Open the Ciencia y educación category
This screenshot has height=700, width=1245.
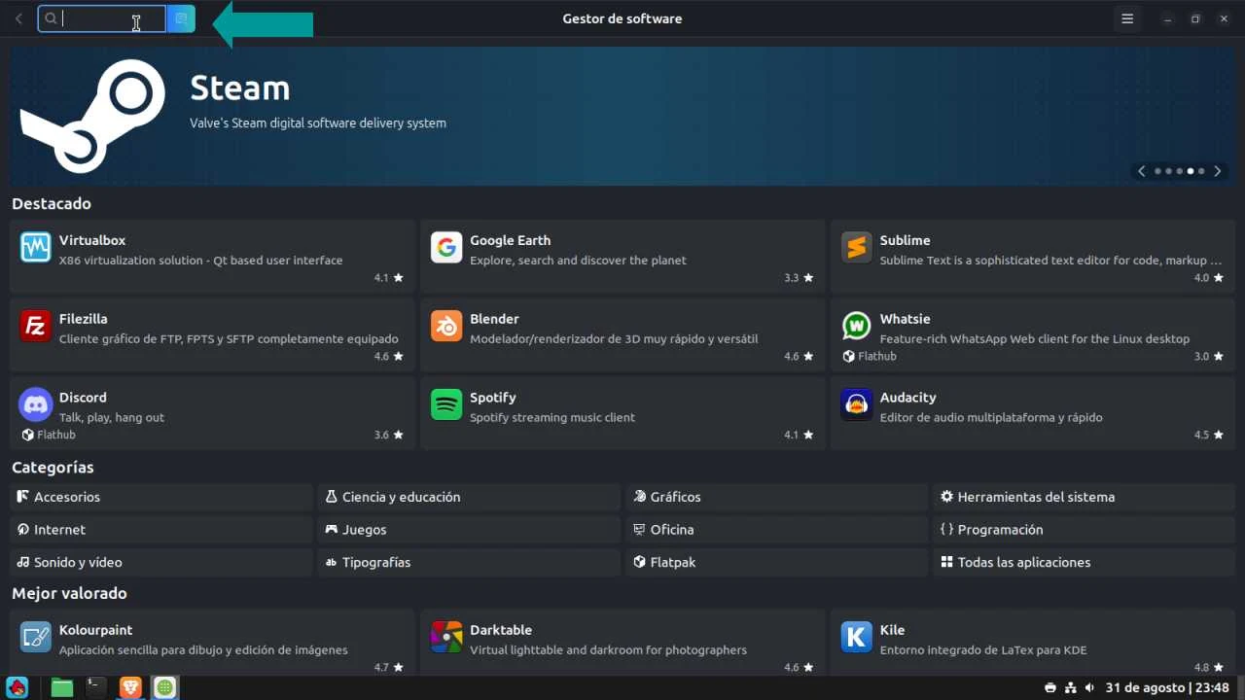(469, 497)
